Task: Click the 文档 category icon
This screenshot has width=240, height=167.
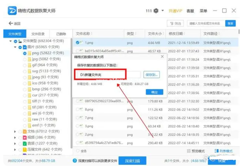Action: pyautogui.click(x=25, y=131)
